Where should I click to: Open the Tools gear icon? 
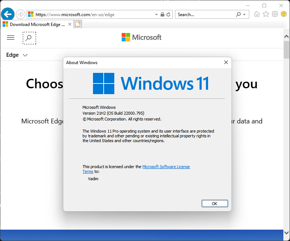point(275,14)
